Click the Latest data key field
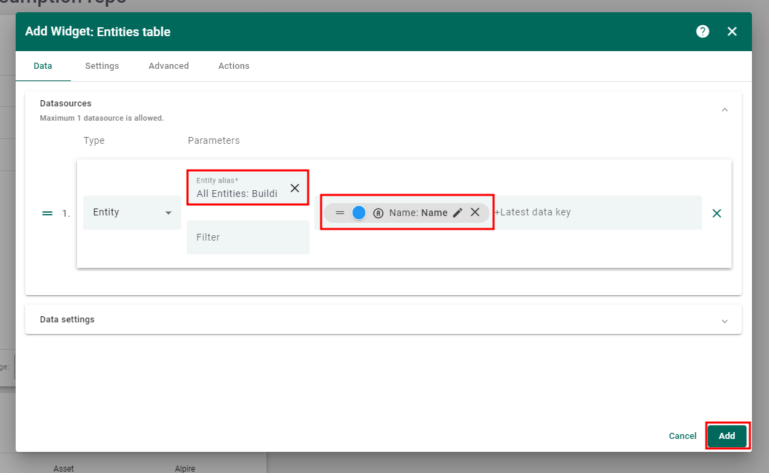769x473 pixels. 593,213
